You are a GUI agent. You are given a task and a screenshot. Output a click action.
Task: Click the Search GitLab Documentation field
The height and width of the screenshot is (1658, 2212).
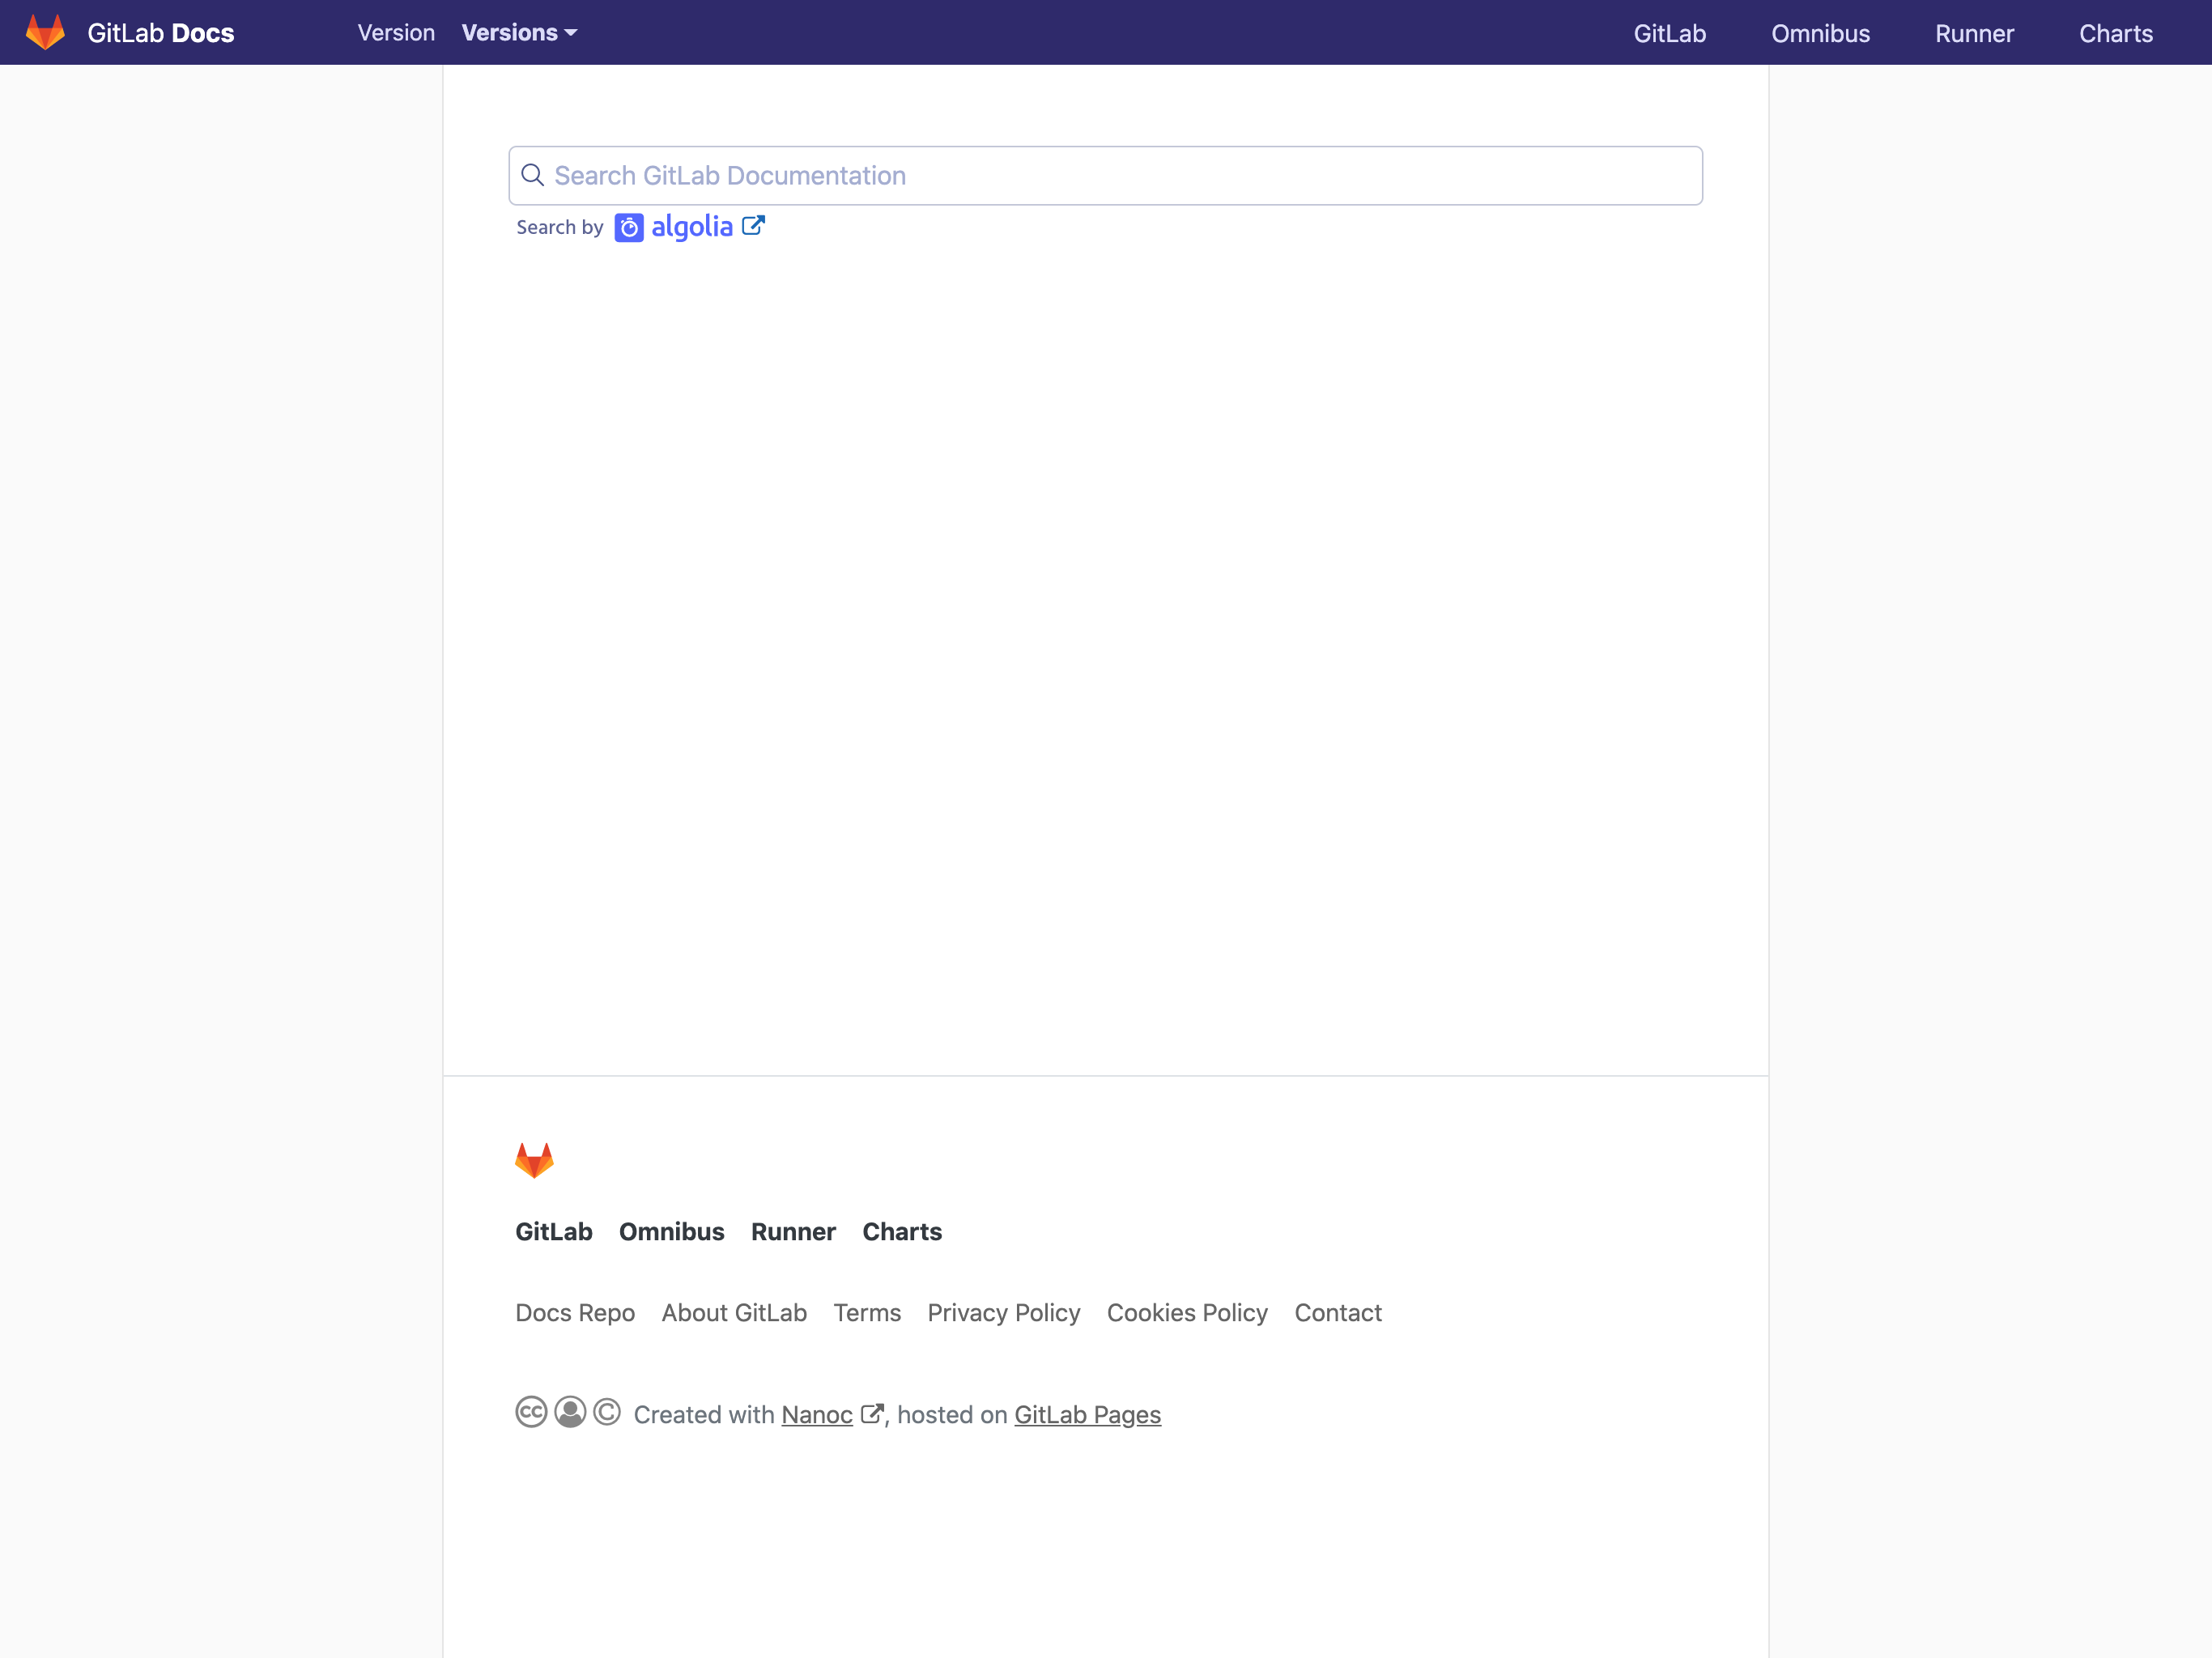pos(1104,174)
